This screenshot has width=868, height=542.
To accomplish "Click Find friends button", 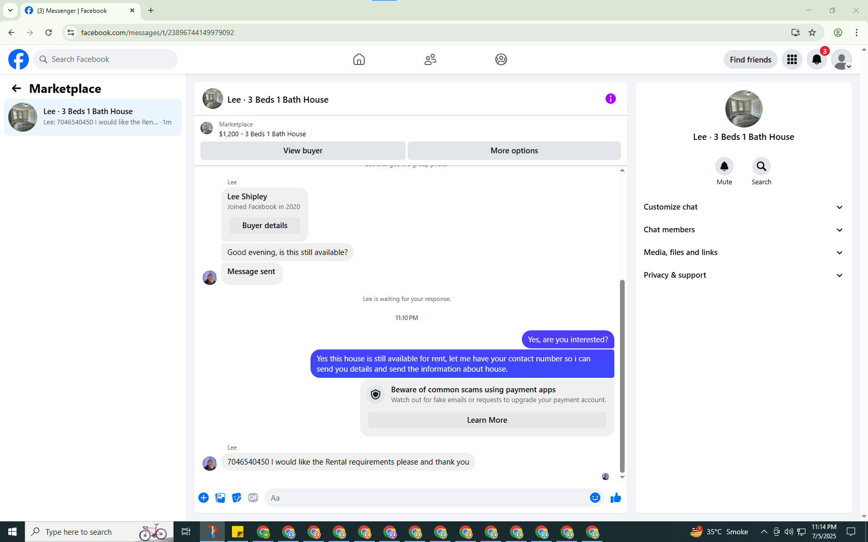I will pyautogui.click(x=751, y=59).
